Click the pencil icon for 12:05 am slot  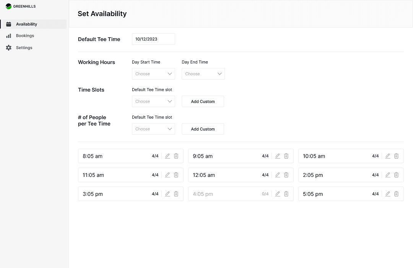click(x=278, y=175)
